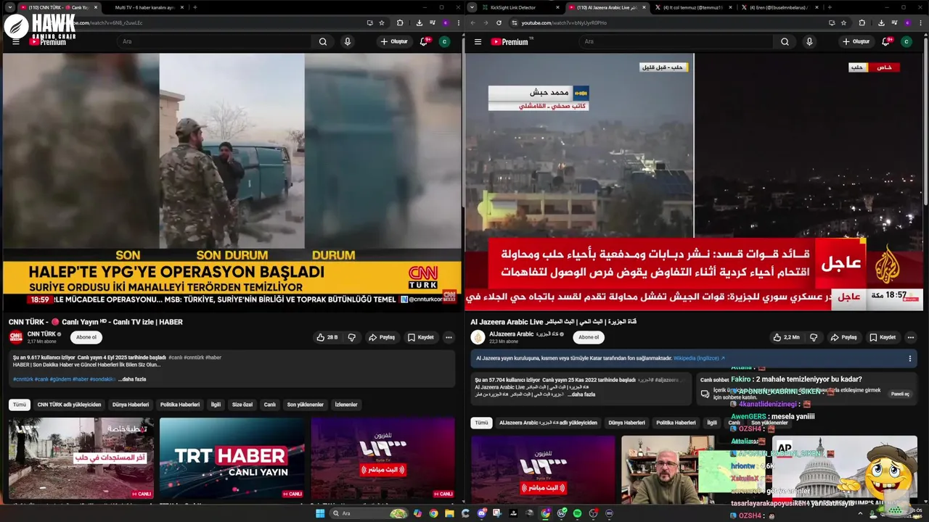Switch to lt col temmuz X tab
The height and width of the screenshot is (522, 929).
(694, 7)
